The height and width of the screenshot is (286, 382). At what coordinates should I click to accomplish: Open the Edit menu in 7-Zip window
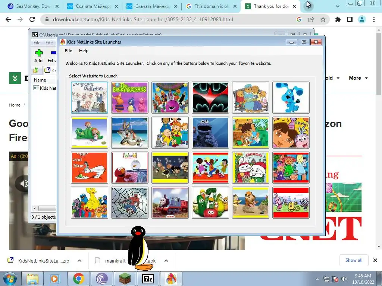(49, 42)
